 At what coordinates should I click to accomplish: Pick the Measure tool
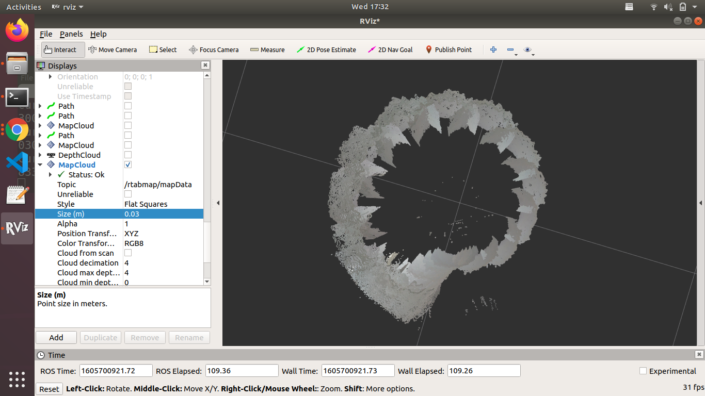(x=267, y=49)
